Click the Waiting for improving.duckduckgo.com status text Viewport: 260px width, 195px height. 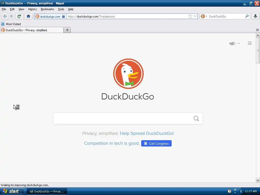click(25, 185)
